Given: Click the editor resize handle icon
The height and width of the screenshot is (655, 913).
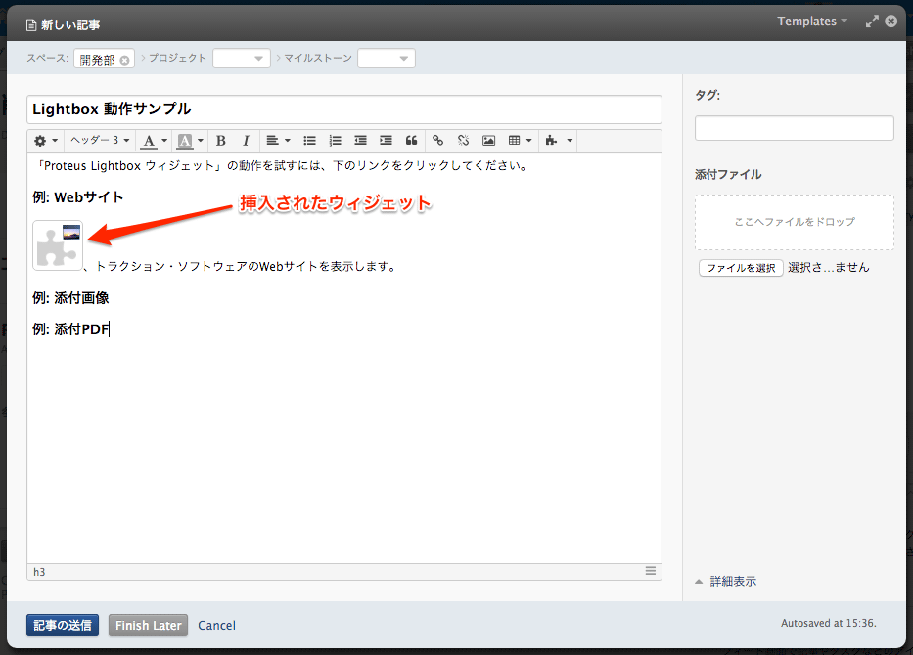Looking at the screenshot, I should 651,571.
